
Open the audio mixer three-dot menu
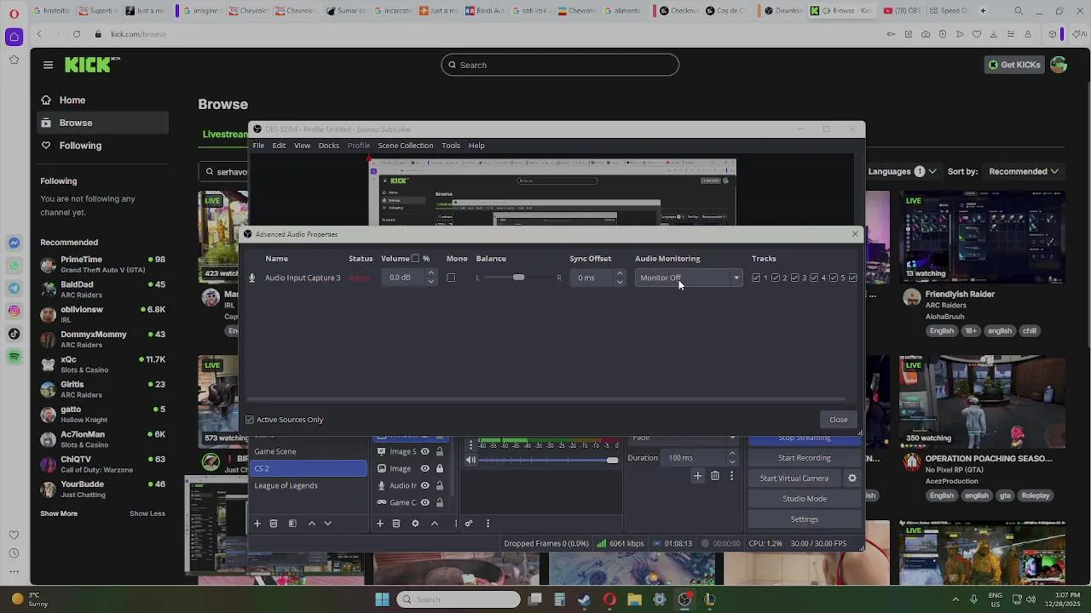point(488,524)
